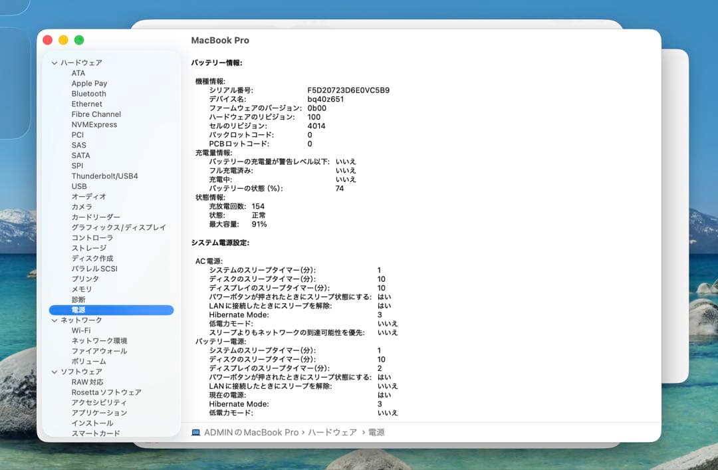Collapse the ネットワーク section chevron
This screenshot has height=470, width=718.
click(55, 320)
